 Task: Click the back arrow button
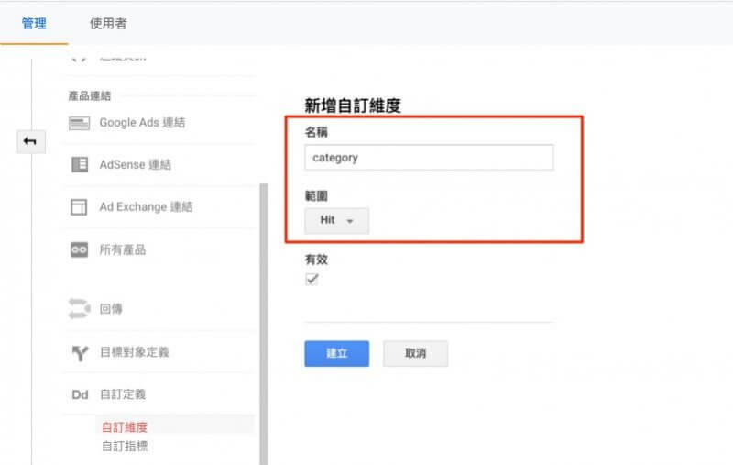click(31, 141)
